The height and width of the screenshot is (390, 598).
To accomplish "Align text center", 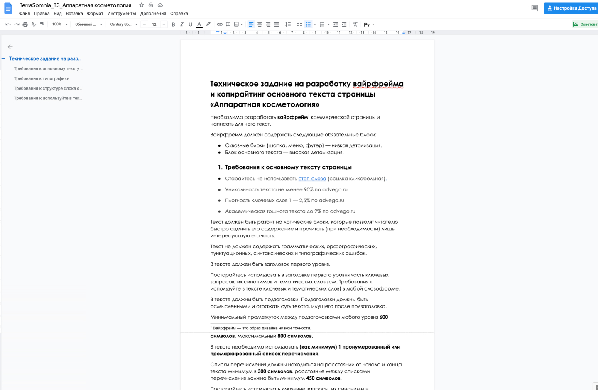I will coord(260,24).
